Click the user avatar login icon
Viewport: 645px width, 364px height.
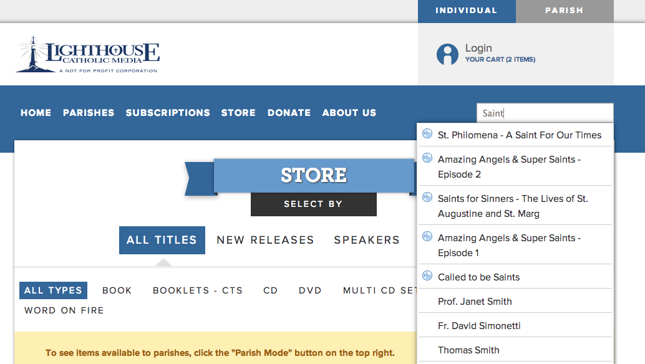[447, 54]
